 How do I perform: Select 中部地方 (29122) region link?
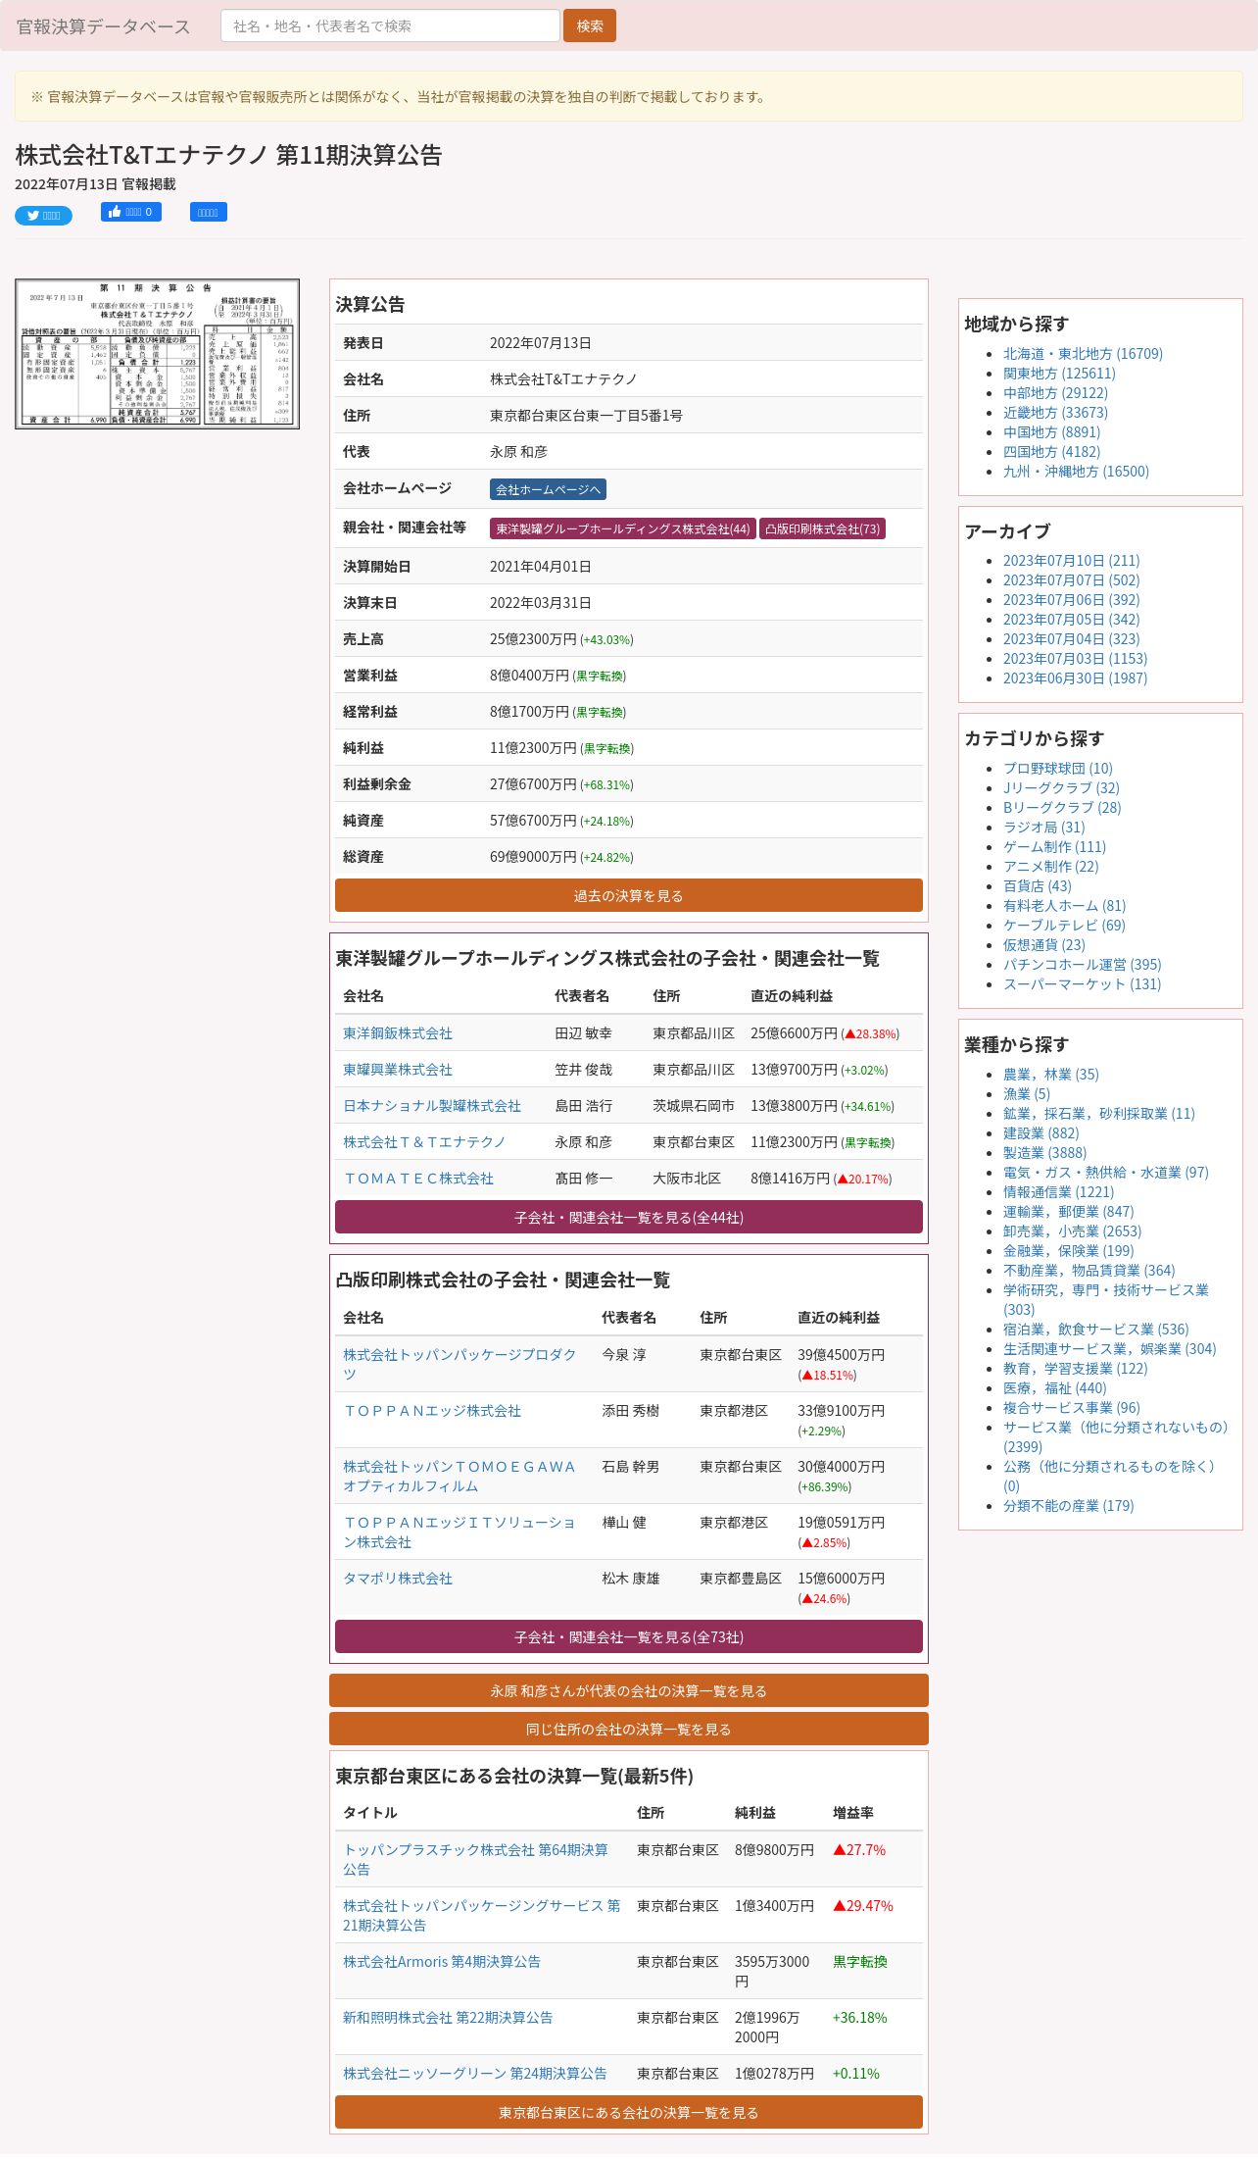click(x=1055, y=393)
